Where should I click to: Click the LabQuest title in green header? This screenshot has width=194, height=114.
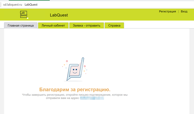[x=59, y=15]
